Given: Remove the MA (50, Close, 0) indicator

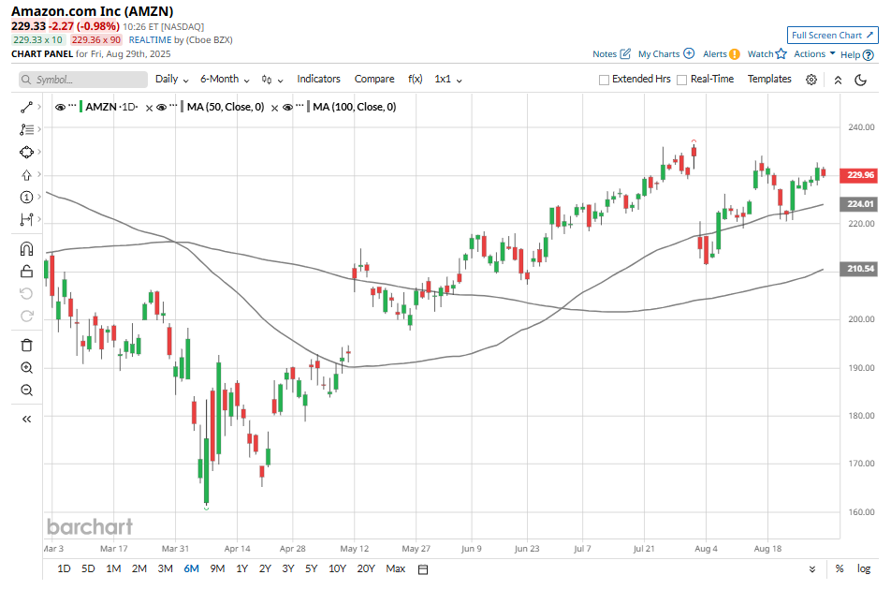Looking at the screenshot, I should pyautogui.click(x=274, y=108).
